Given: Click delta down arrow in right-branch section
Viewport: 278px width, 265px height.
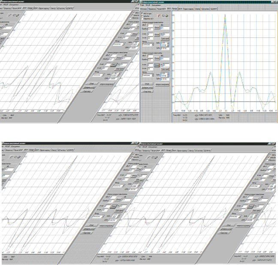Looking at the screenshot, I should [x=168, y=45].
